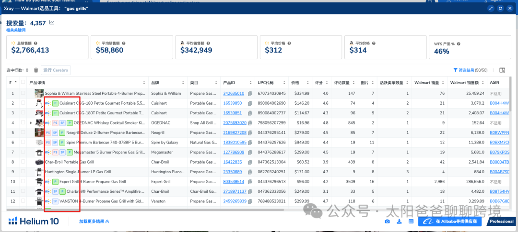The height and width of the screenshot is (232, 518).
Task: Take screenshot with camera icon
Action: pos(387,221)
